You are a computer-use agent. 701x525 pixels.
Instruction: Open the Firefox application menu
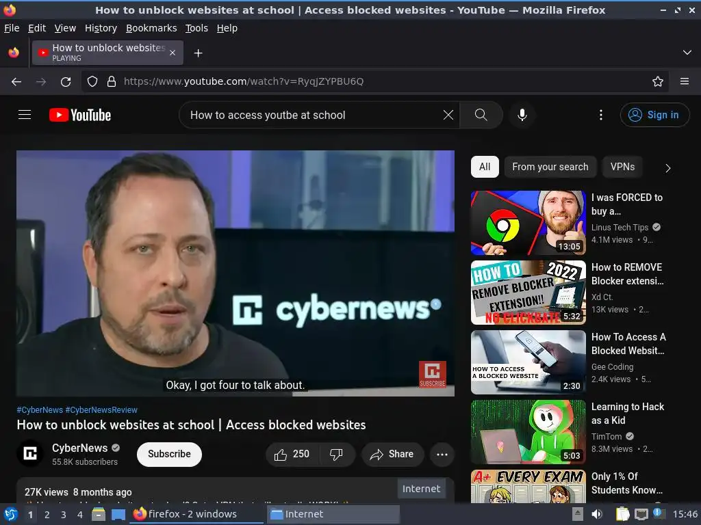pos(685,82)
